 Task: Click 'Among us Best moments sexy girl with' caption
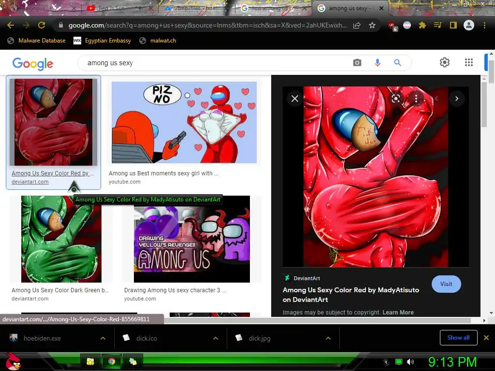pos(163,173)
